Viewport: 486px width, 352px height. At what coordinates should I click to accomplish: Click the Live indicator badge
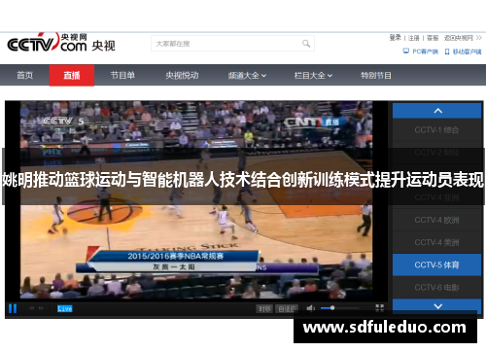[x=65, y=308]
